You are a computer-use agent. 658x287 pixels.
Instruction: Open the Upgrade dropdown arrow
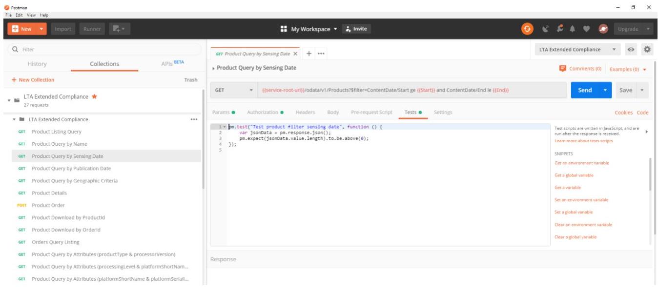click(x=648, y=29)
